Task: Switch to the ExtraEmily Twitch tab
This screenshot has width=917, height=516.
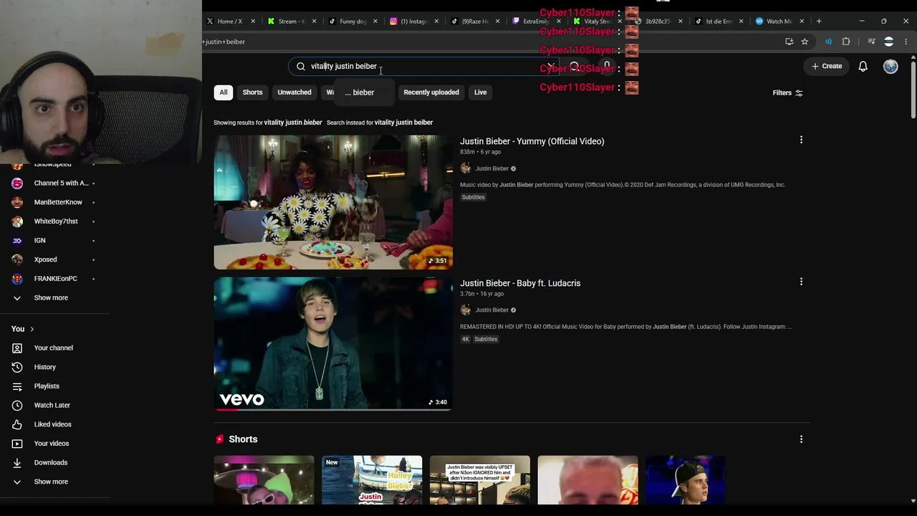Action: click(x=534, y=21)
